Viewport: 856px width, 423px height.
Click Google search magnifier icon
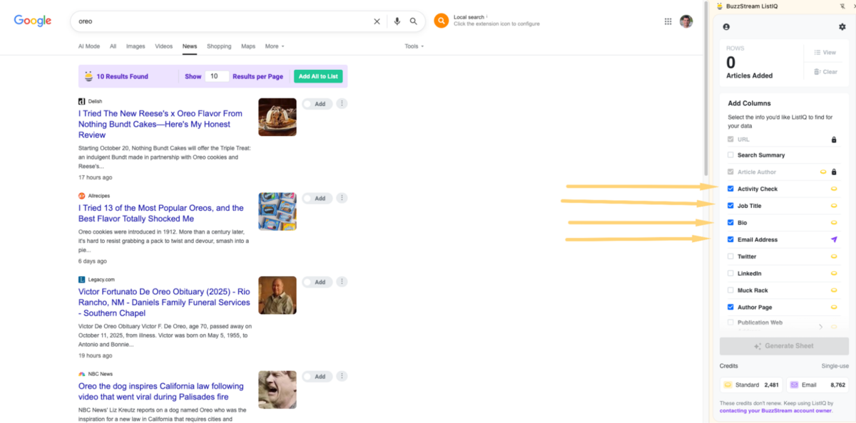pyautogui.click(x=414, y=21)
